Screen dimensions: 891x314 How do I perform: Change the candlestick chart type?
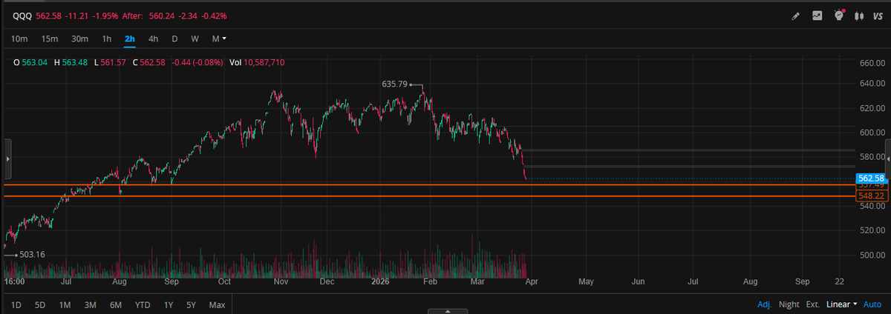860,15
